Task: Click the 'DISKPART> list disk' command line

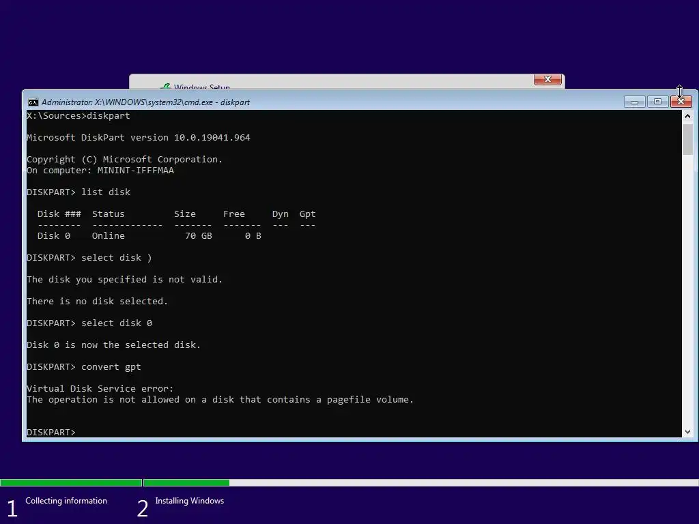Action: tap(79, 192)
